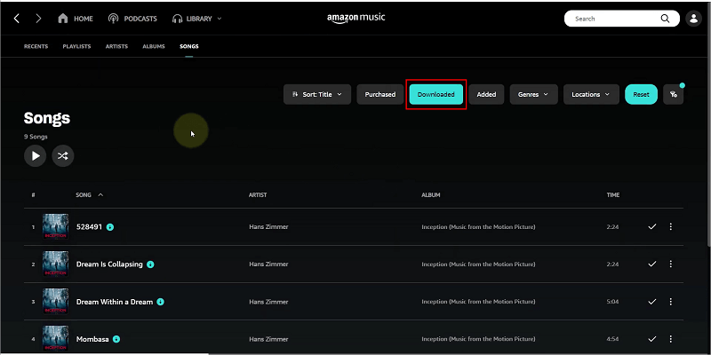The width and height of the screenshot is (711, 355).
Task: Open the Sort: Title dropdown
Action: pyautogui.click(x=317, y=94)
